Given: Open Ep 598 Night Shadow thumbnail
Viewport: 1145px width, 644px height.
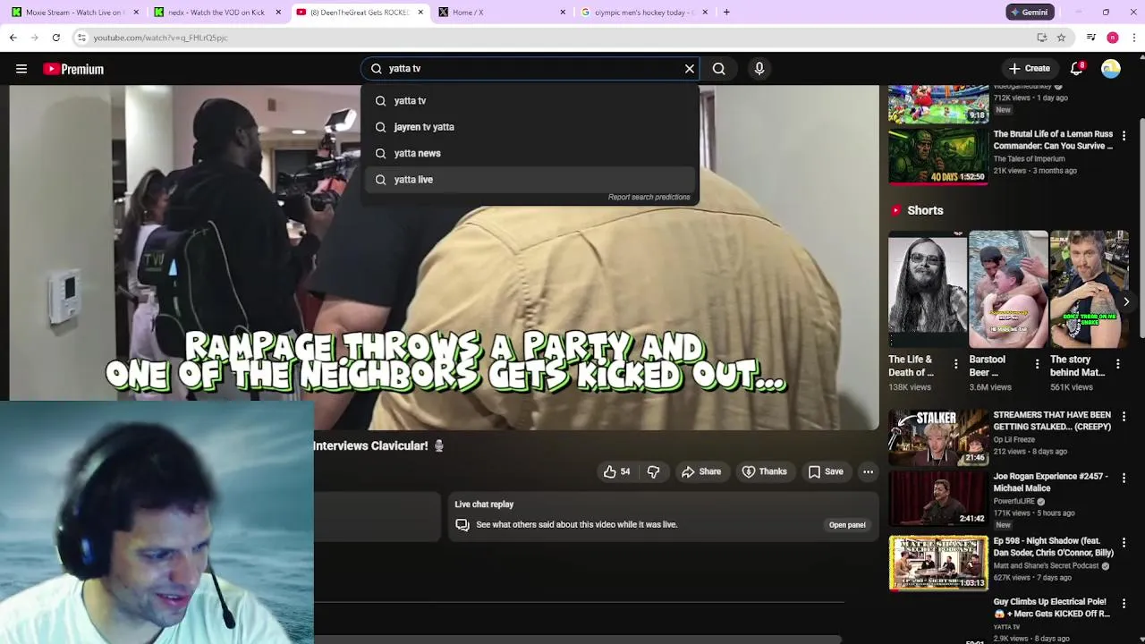Looking at the screenshot, I should pos(938,563).
